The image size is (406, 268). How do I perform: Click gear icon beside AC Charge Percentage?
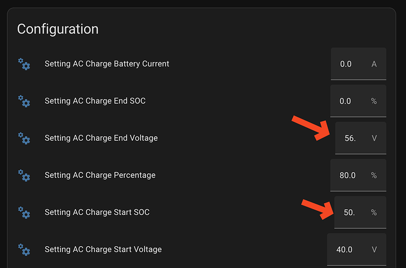[x=24, y=175]
